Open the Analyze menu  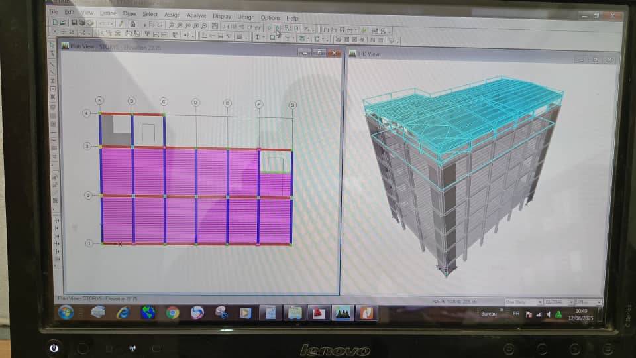point(196,15)
